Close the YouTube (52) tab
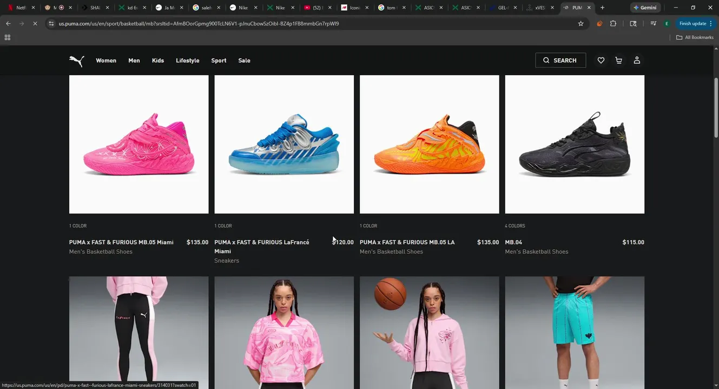This screenshot has height=389, width=719. [329, 8]
